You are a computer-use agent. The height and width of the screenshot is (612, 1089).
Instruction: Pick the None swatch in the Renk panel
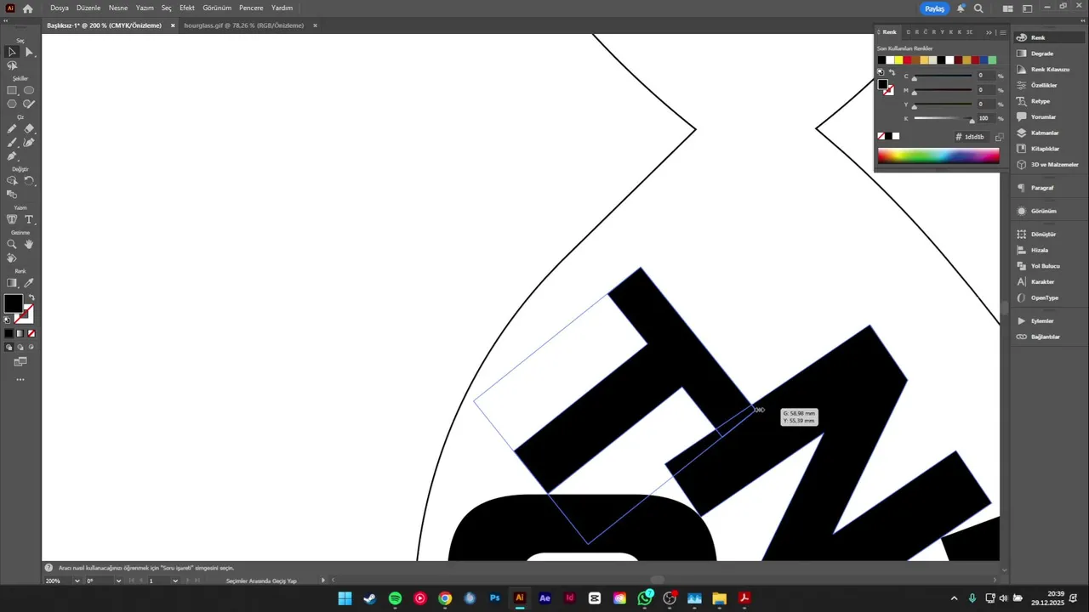click(x=881, y=136)
